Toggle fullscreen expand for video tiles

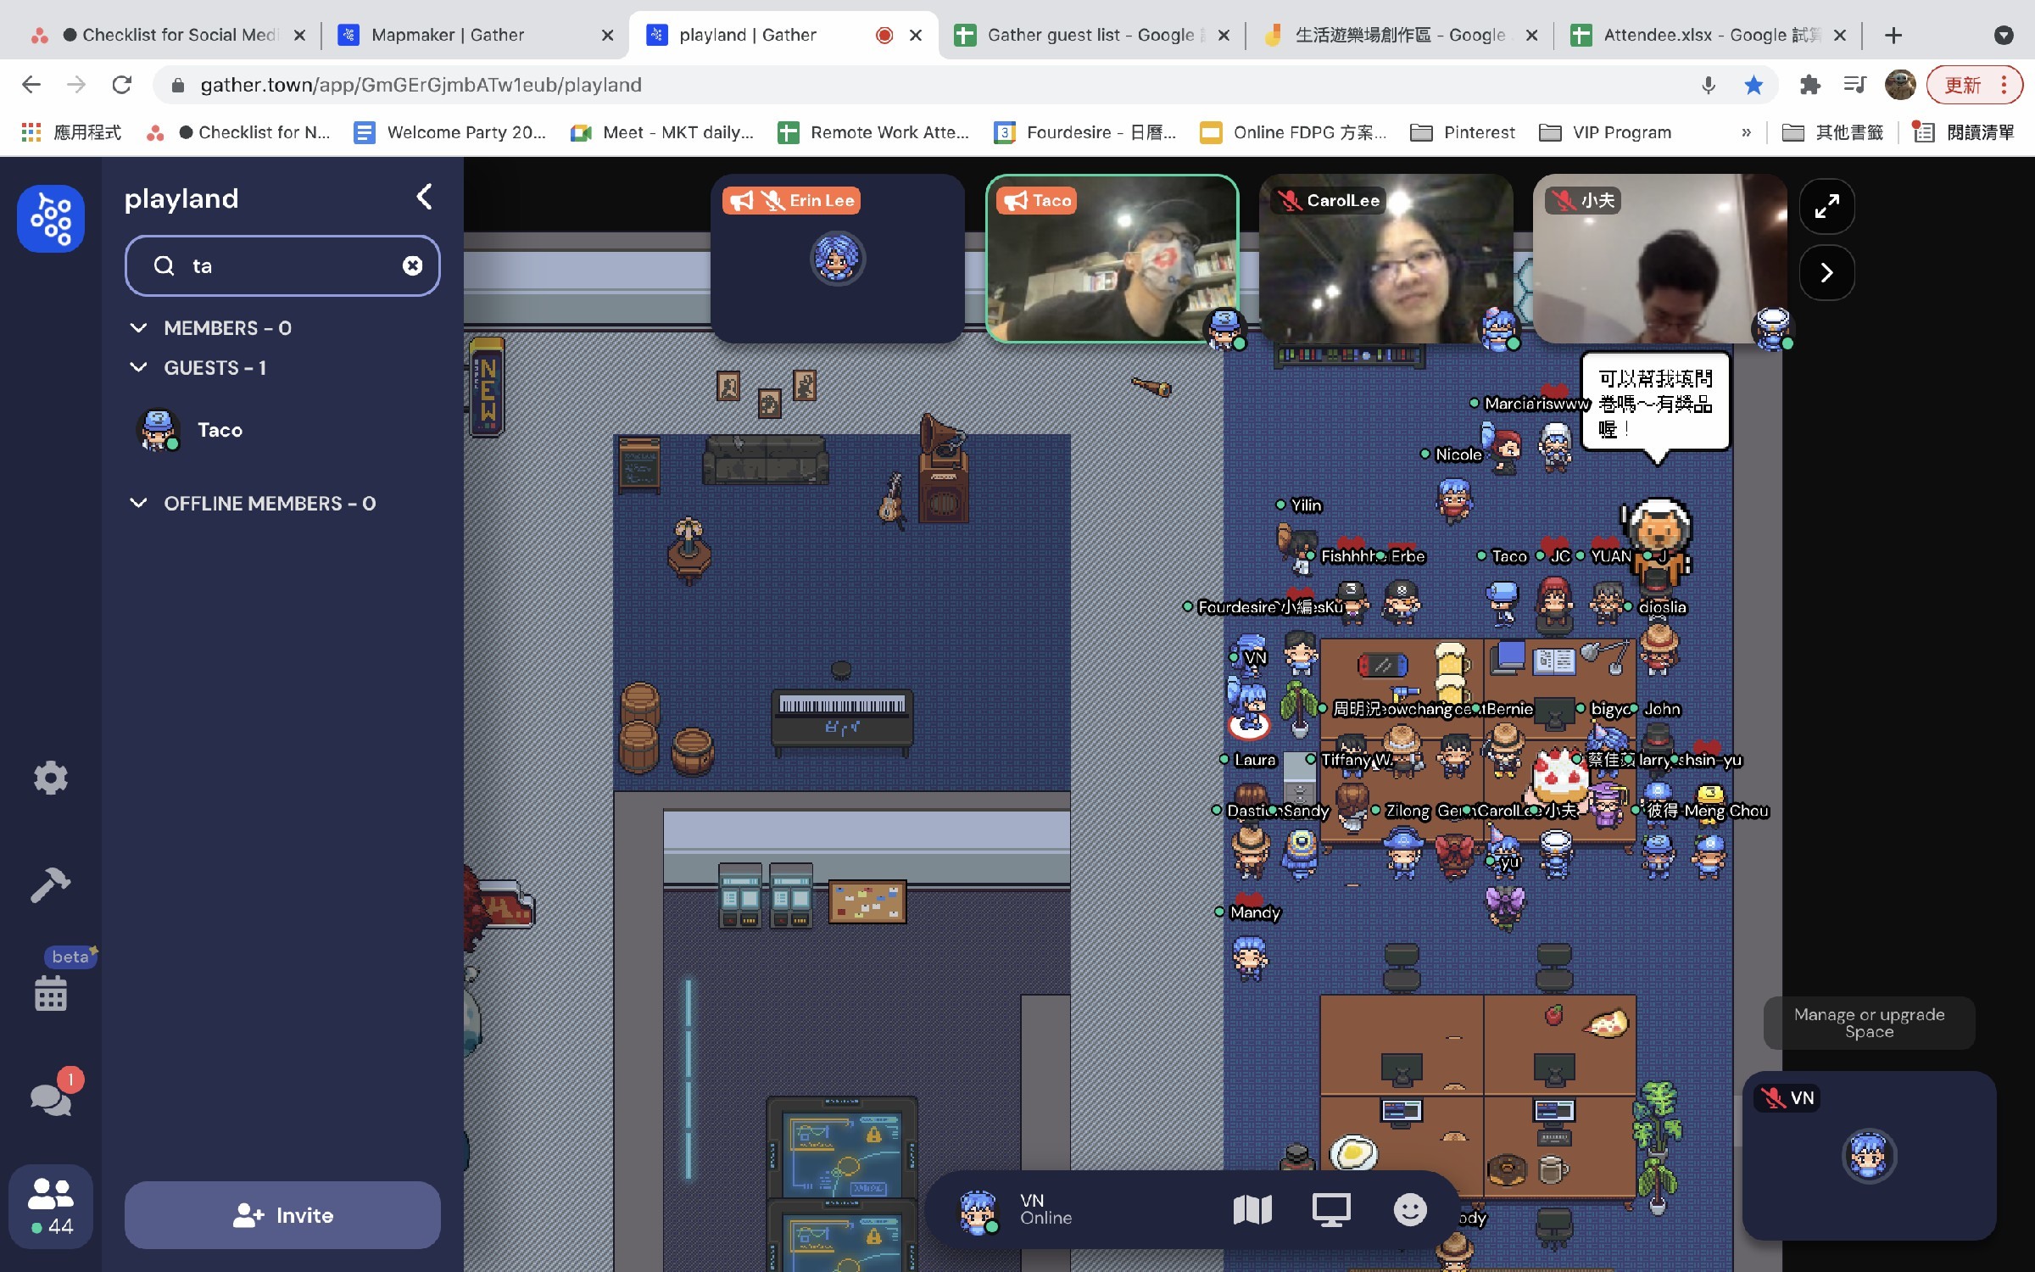tap(1826, 206)
